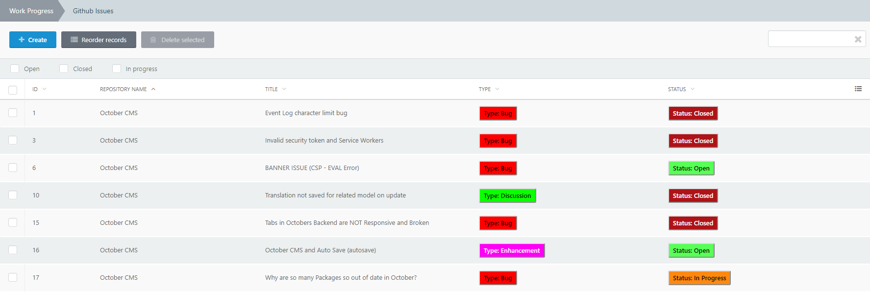Open 'Invalid security token and Service Workers' record

324,140
